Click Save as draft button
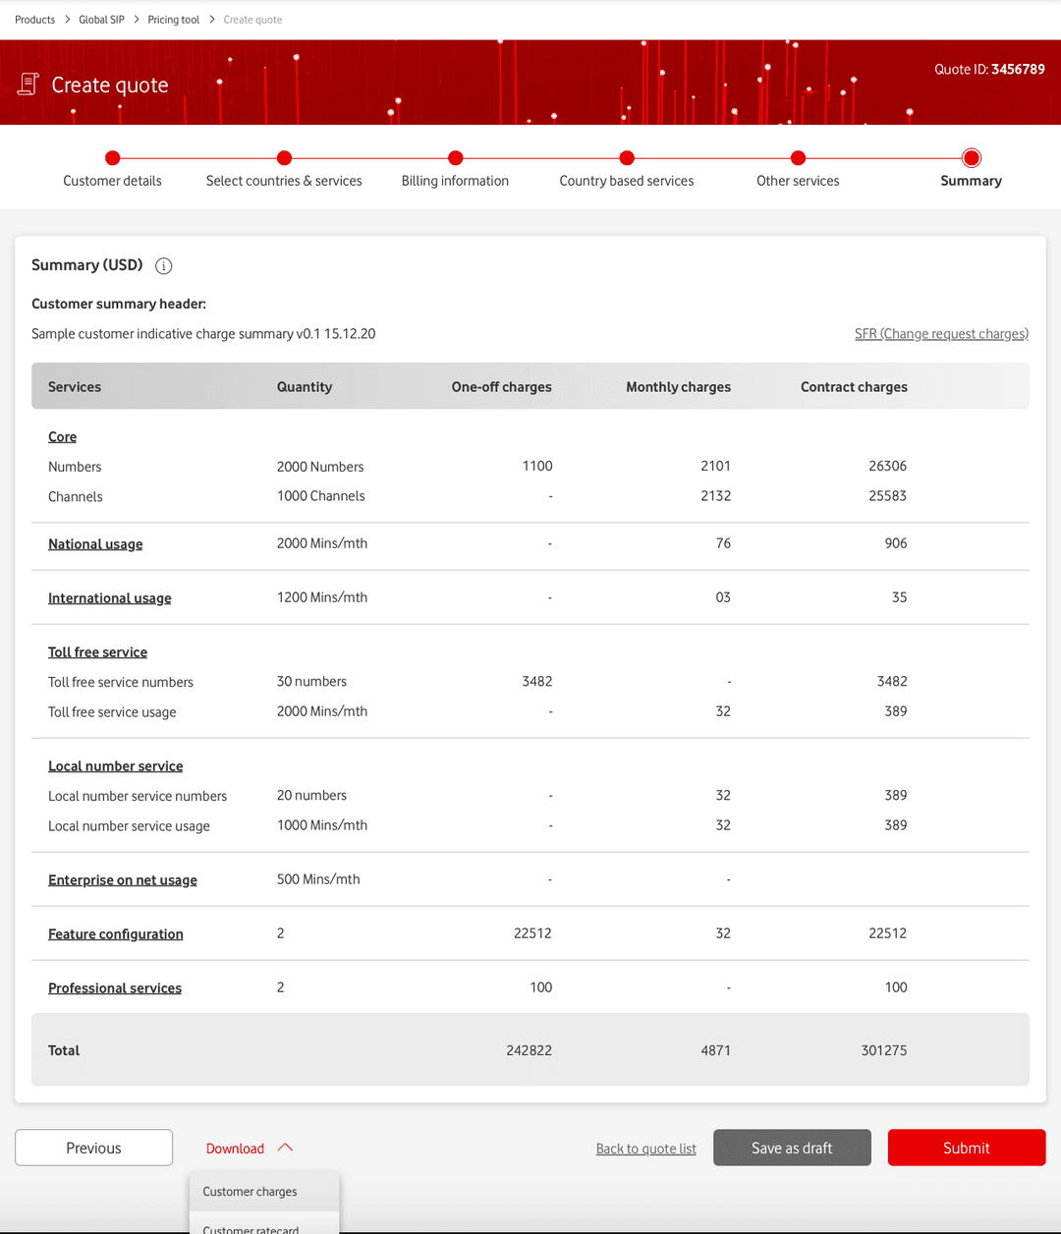Viewport: 1061px width, 1234px height. click(792, 1148)
